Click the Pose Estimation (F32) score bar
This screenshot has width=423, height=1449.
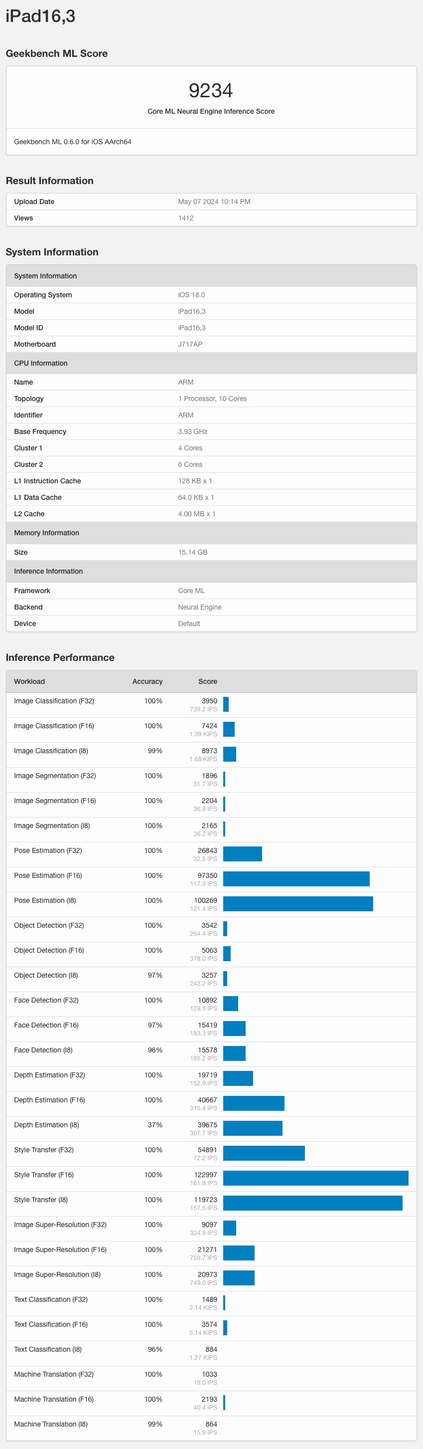pos(242,854)
